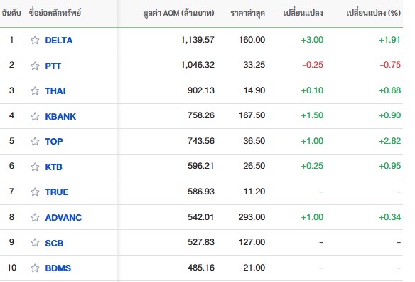Open the ADVANC symbol link
The image size is (415, 282).
coord(63,217)
